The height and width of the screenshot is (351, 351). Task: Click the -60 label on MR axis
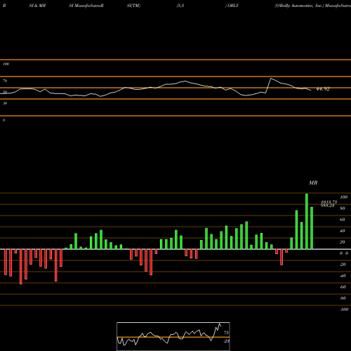coord(343,287)
